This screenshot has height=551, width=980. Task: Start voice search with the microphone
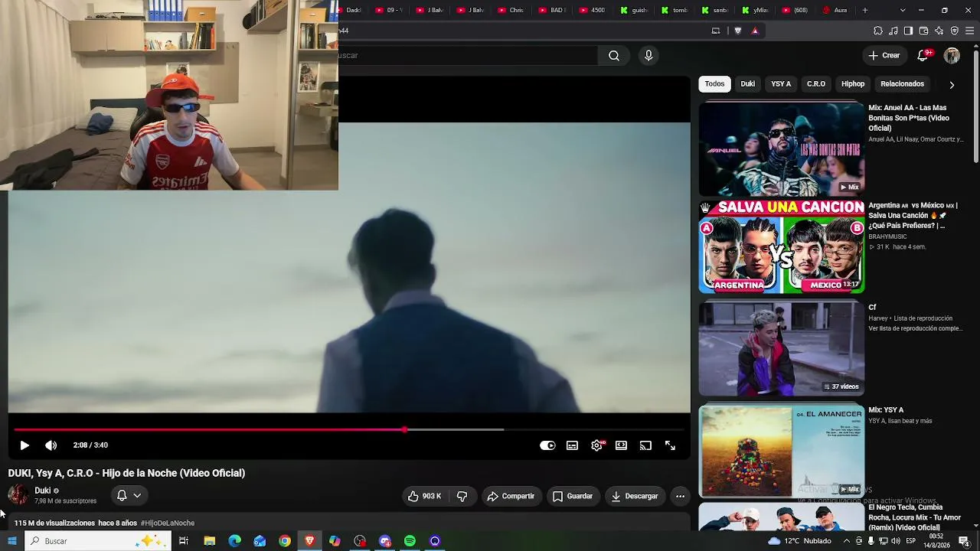click(648, 55)
